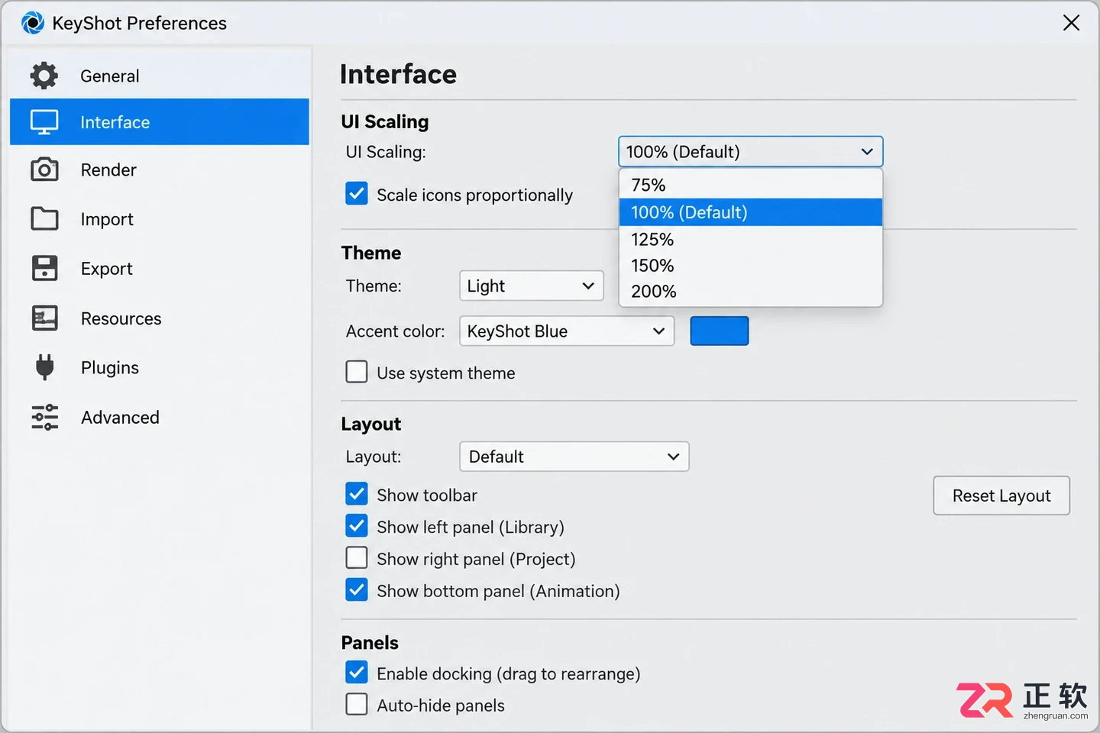Viewport: 1100px width, 733px height.
Task: Choose 200% UI scaling
Action: [750, 291]
